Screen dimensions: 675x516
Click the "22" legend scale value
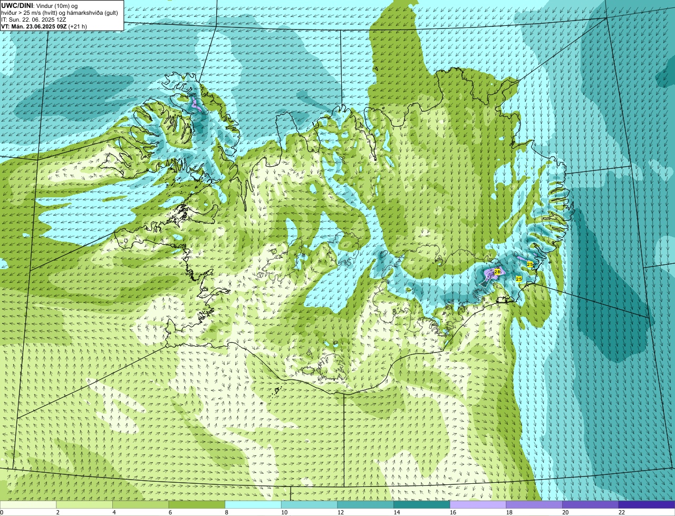pyautogui.click(x=622, y=512)
